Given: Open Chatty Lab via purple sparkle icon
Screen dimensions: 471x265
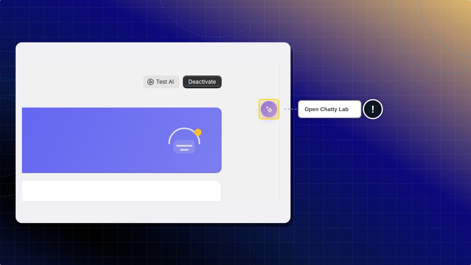Looking at the screenshot, I should coord(269,109).
